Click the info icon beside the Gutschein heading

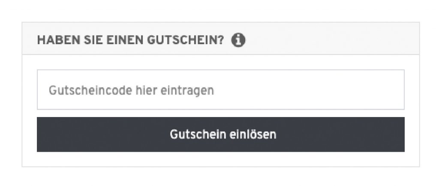(238, 40)
